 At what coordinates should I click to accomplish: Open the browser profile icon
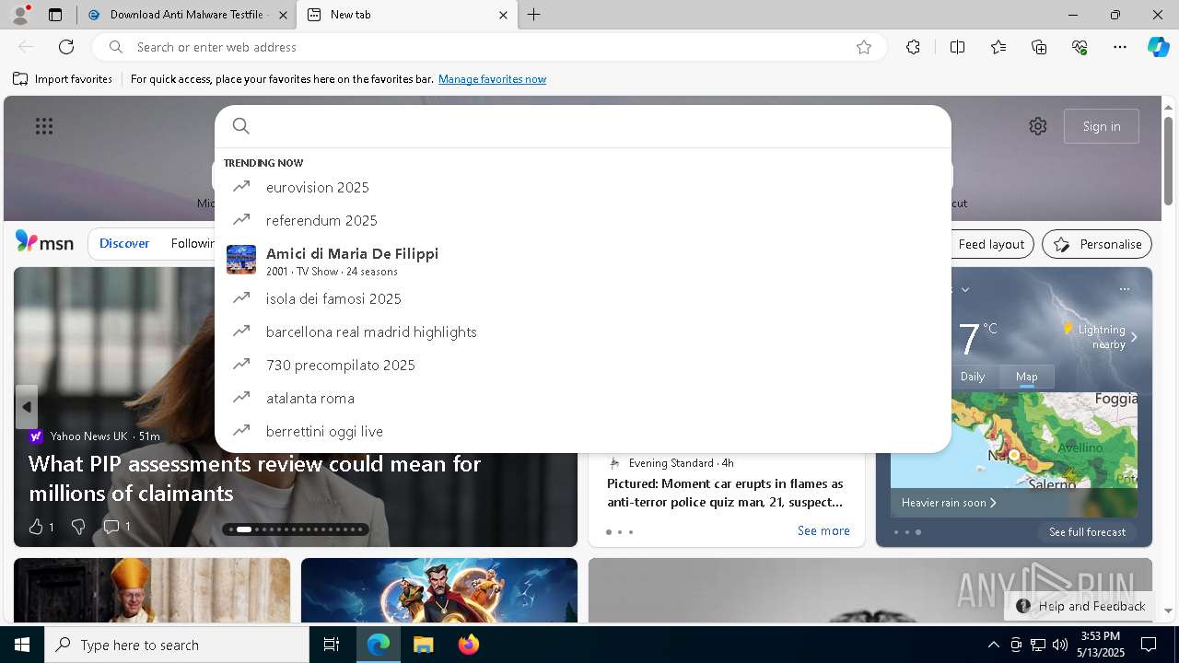click(20, 15)
